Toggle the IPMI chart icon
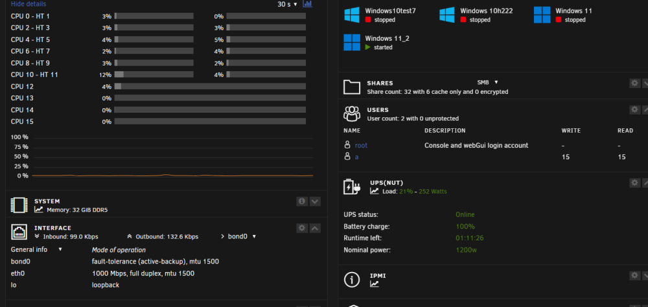This screenshot has height=307, width=648. point(375,284)
